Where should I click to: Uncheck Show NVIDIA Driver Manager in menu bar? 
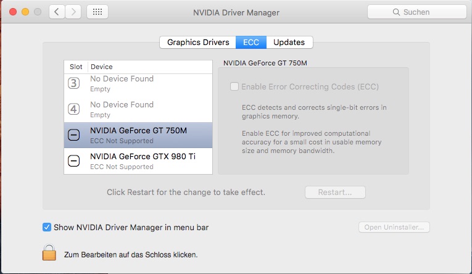point(47,227)
